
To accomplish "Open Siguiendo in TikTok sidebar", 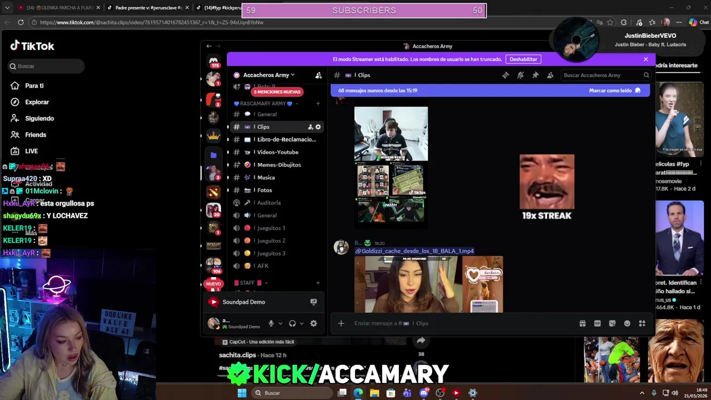I will coord(39,118).
